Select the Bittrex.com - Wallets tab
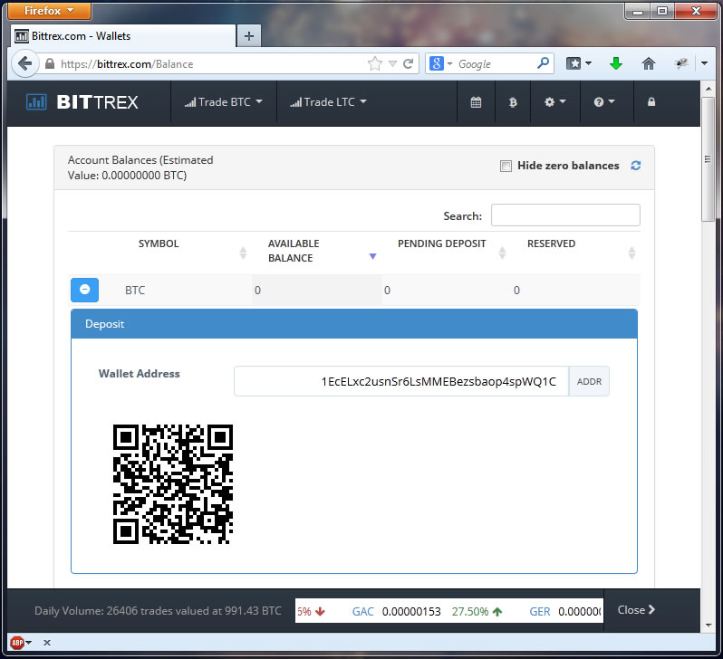723x659 pixels. [122, 36]
